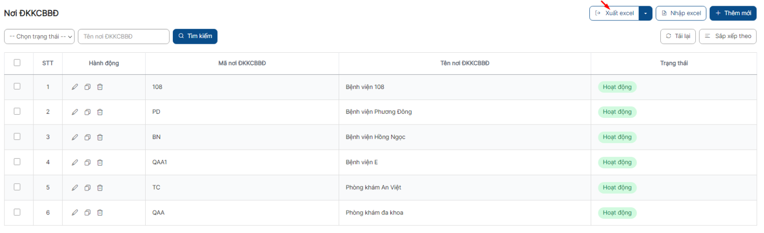Select the checkbox for row 5 TC
The image size is (764, 233).
17,187
